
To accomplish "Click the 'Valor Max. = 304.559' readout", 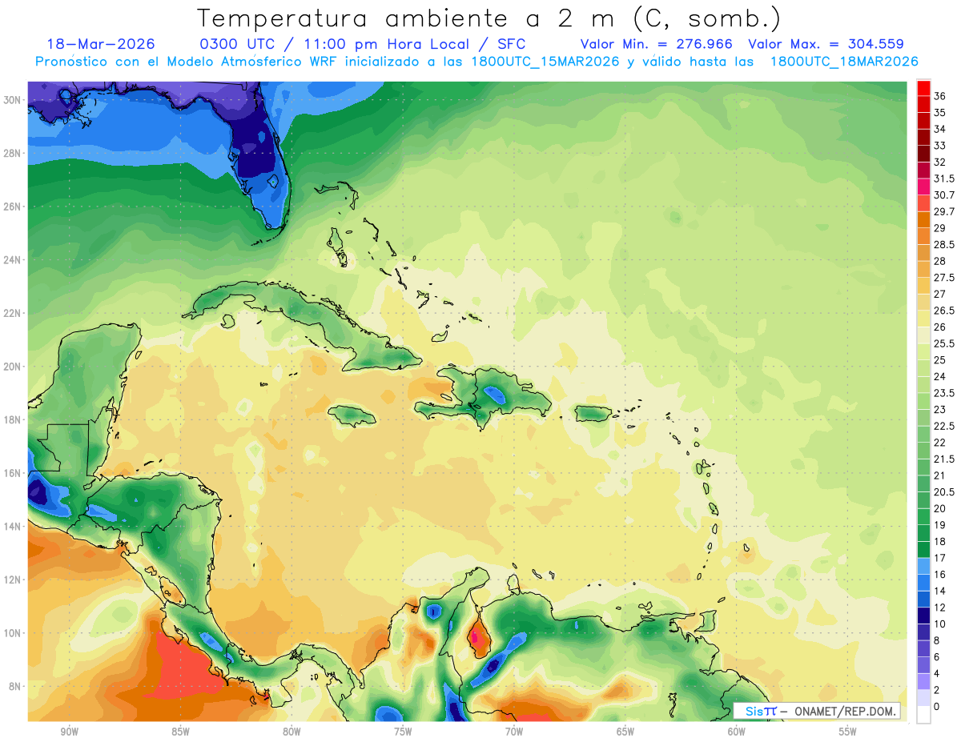I will 826,44.
